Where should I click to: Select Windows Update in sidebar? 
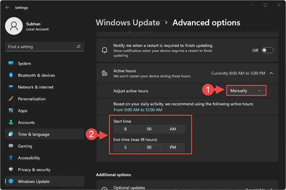(45, 181)
